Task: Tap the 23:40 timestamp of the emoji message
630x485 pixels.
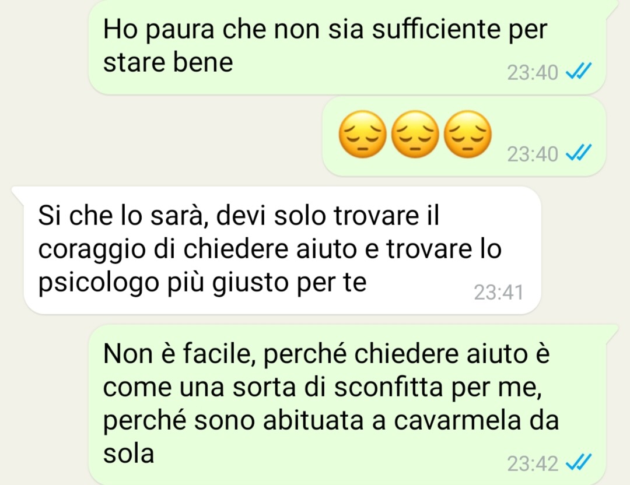Action: pyautogui.click(x=533, y=154)
